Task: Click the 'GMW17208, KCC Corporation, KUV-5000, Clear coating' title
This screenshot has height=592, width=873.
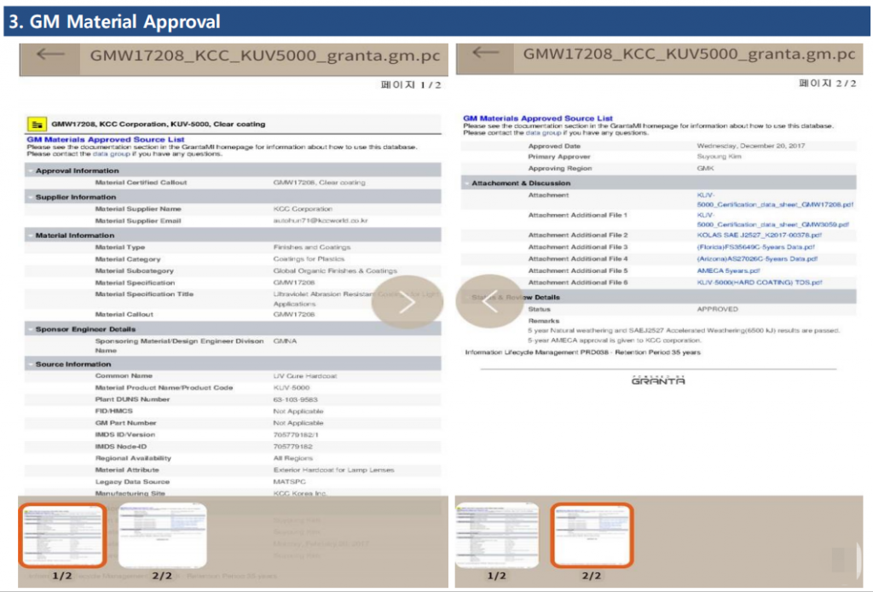Action: [x=158, y=125]
